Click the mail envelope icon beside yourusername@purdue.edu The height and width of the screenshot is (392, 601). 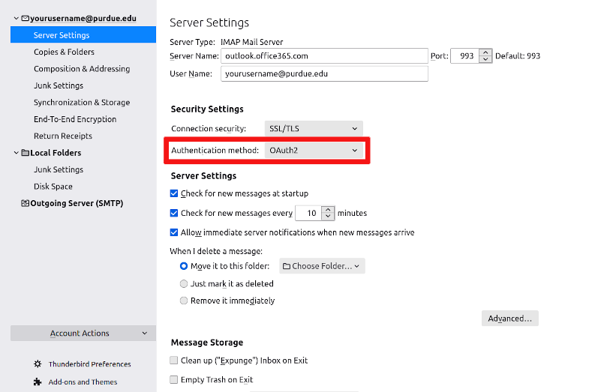pos(26,18)
